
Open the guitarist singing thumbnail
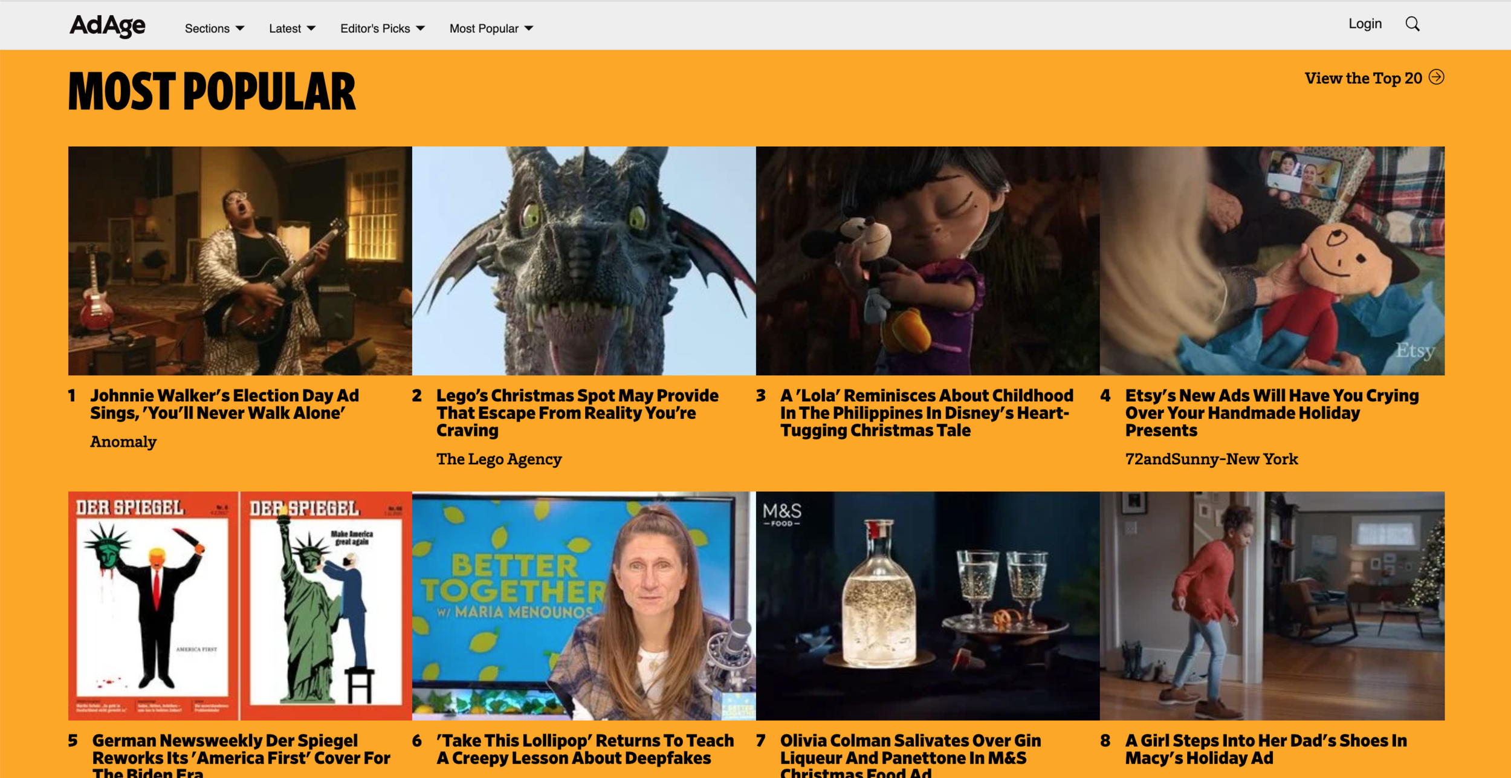click(240, 261)
